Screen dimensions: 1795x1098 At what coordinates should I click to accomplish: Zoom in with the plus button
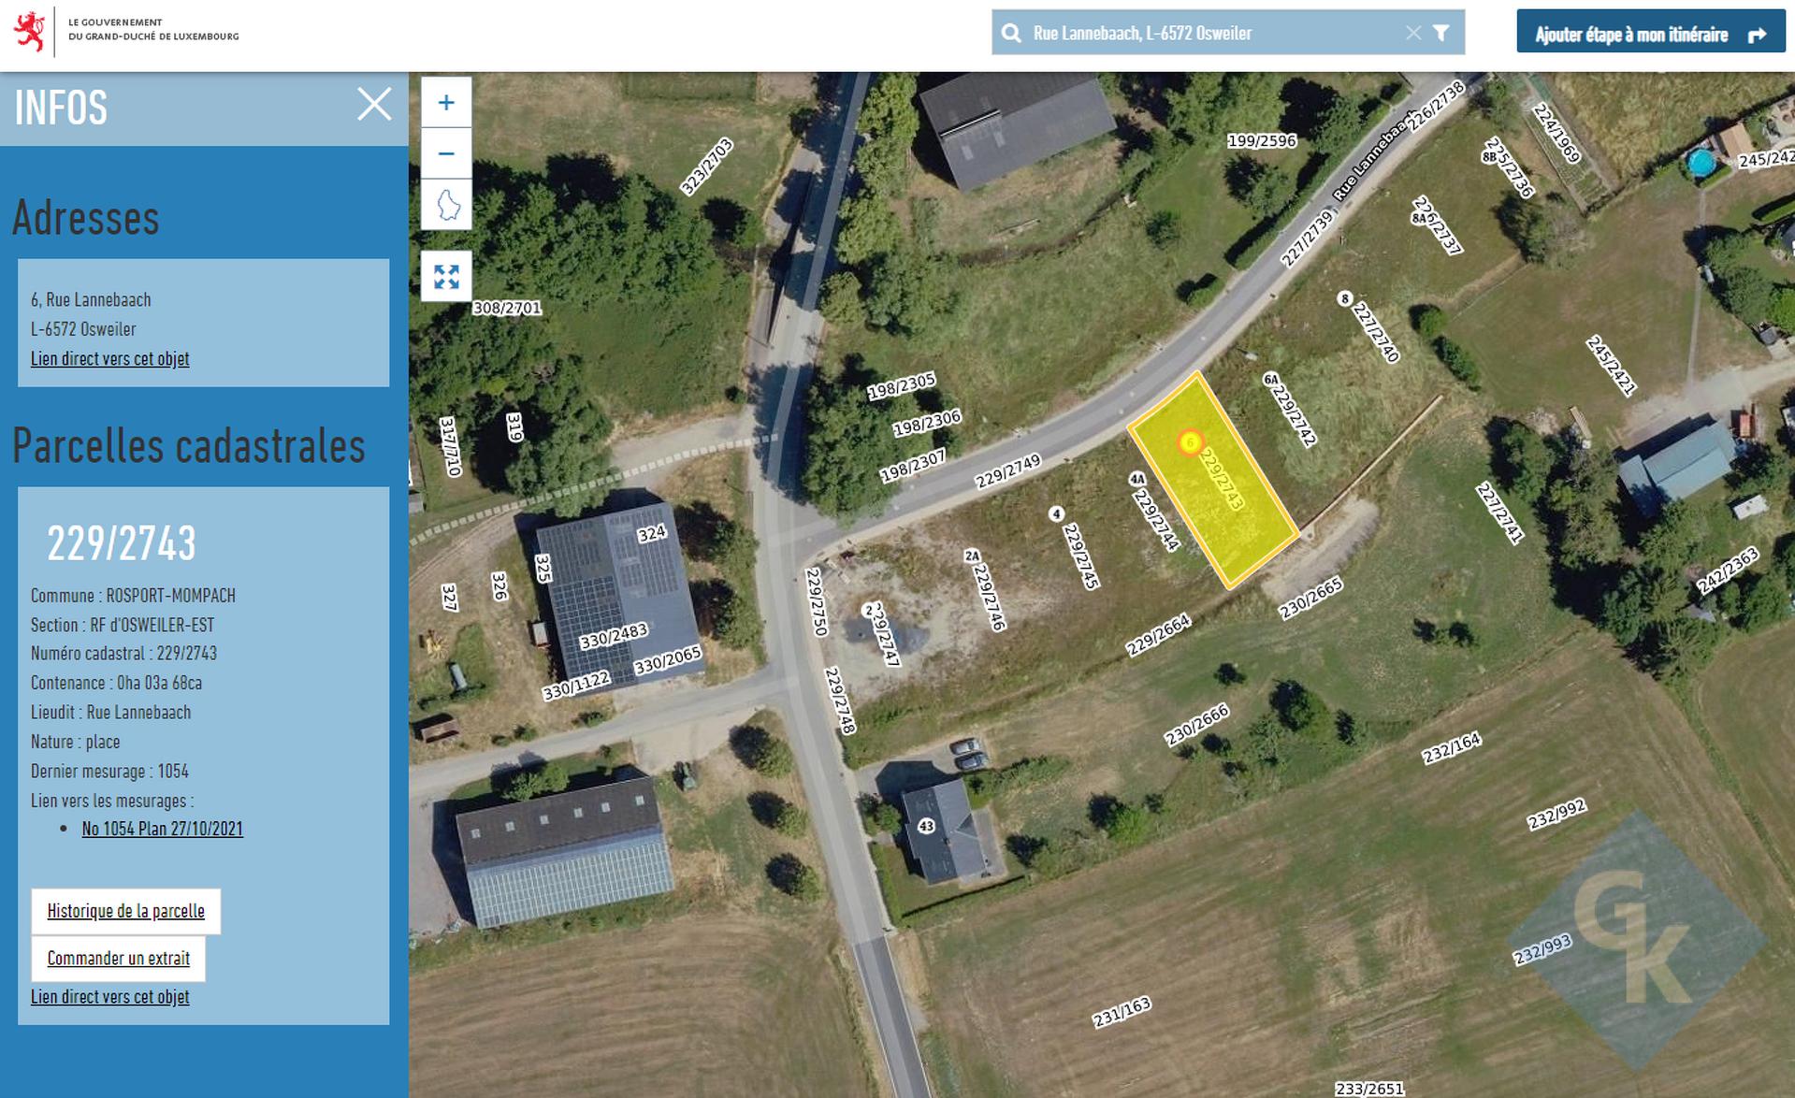coord(446,103)
